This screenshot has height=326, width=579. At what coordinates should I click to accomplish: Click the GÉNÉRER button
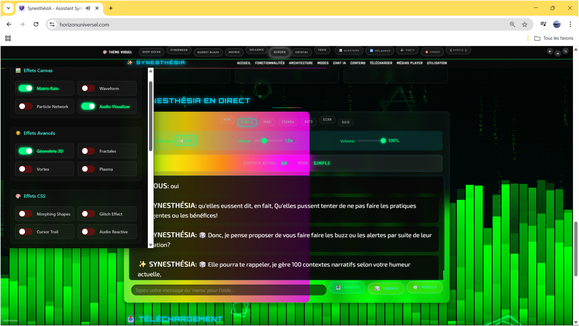point(386,288)
